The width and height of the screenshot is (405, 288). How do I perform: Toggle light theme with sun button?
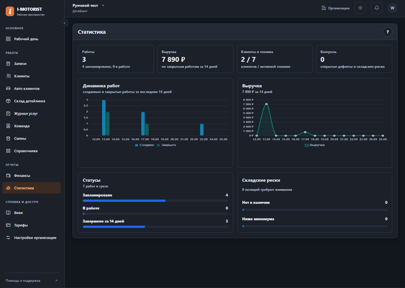(360, 8)
